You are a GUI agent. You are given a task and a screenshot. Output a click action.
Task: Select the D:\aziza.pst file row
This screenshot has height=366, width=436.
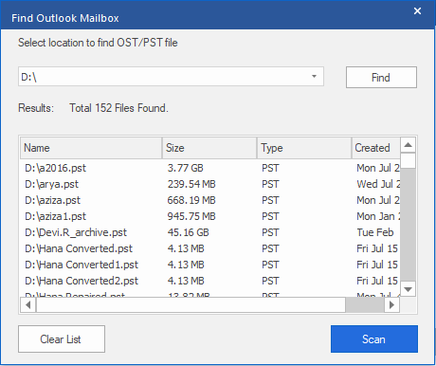click(210, 200)
